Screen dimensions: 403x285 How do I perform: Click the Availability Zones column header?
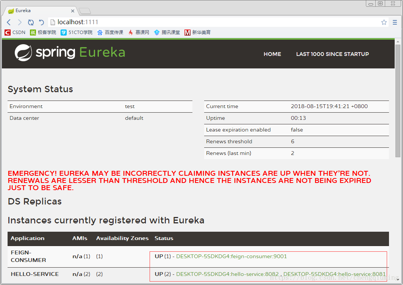[122, 238]
